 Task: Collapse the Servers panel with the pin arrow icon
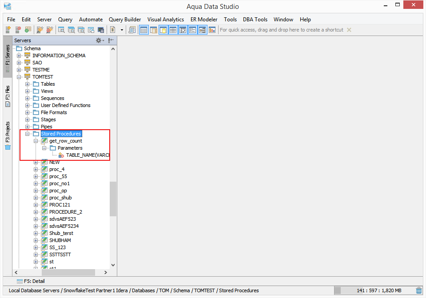pyautogui.click(x=111, y=40)
